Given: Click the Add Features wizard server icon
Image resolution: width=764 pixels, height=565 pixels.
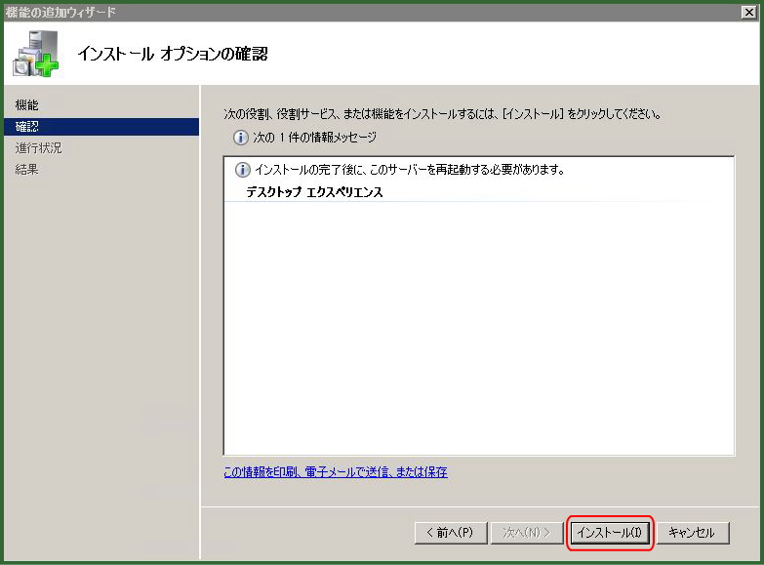Looking at the screenshot, I should pos(35,53).
